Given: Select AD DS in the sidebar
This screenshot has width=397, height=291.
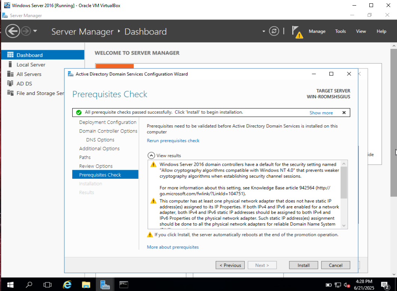Looking at the screenshot, I should point(33,83).
